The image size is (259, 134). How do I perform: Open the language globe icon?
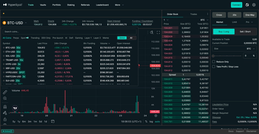point(247,5)
